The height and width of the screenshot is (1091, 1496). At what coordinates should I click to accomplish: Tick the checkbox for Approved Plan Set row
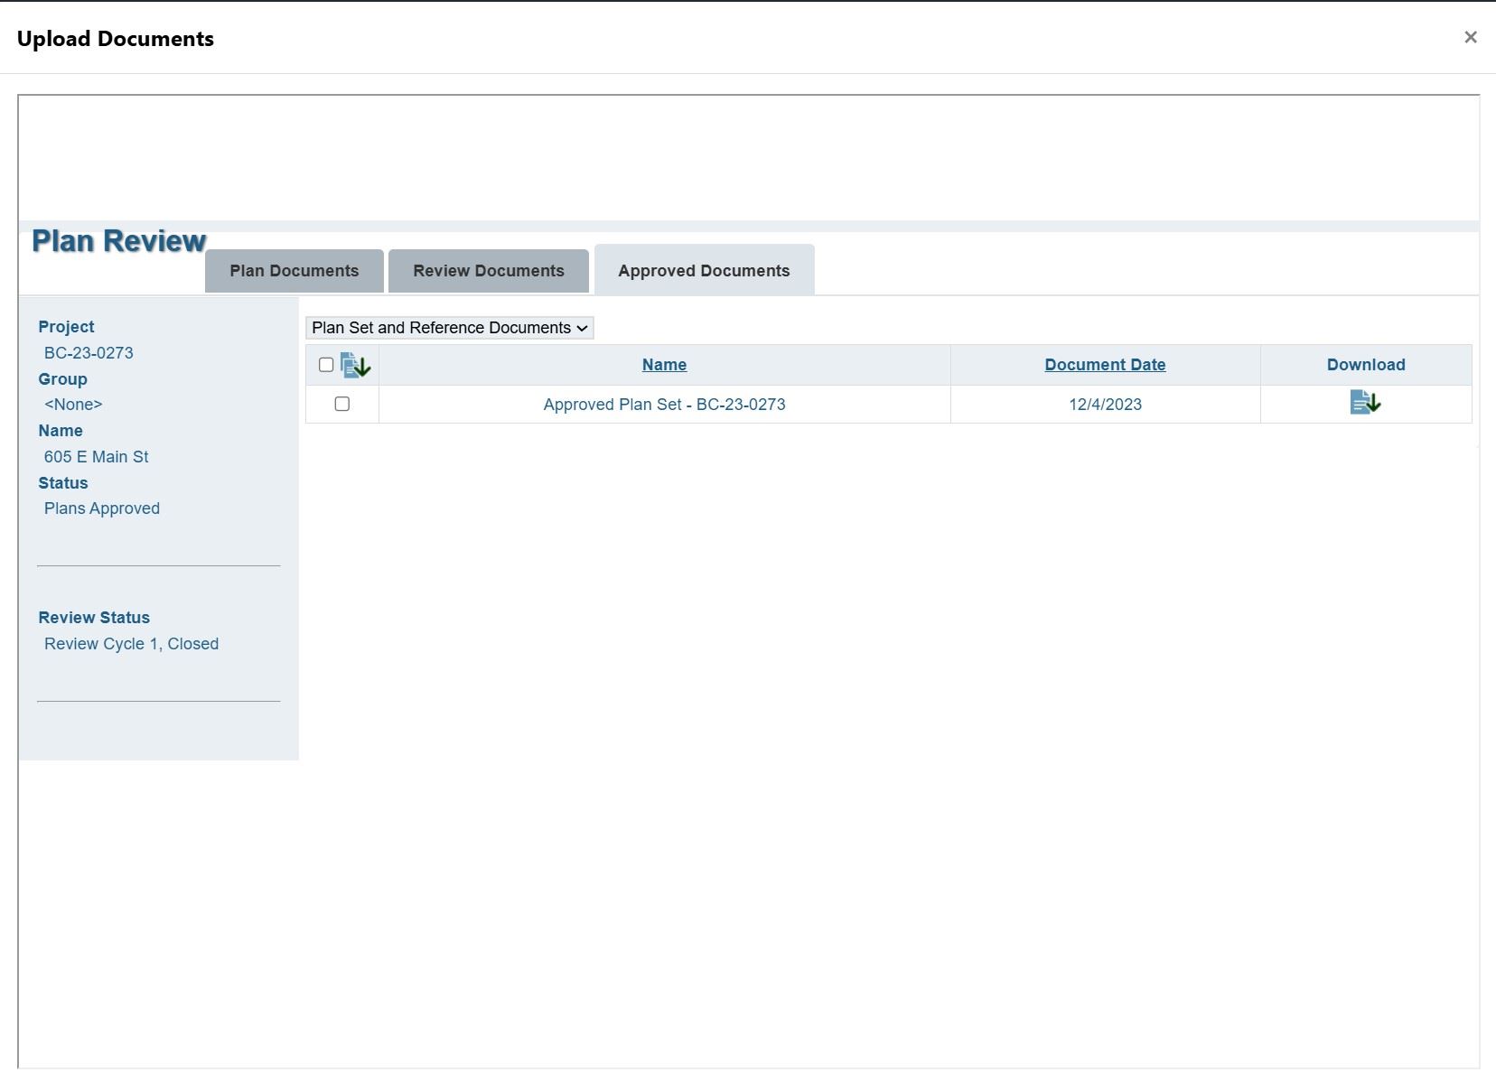coord(342,404)
